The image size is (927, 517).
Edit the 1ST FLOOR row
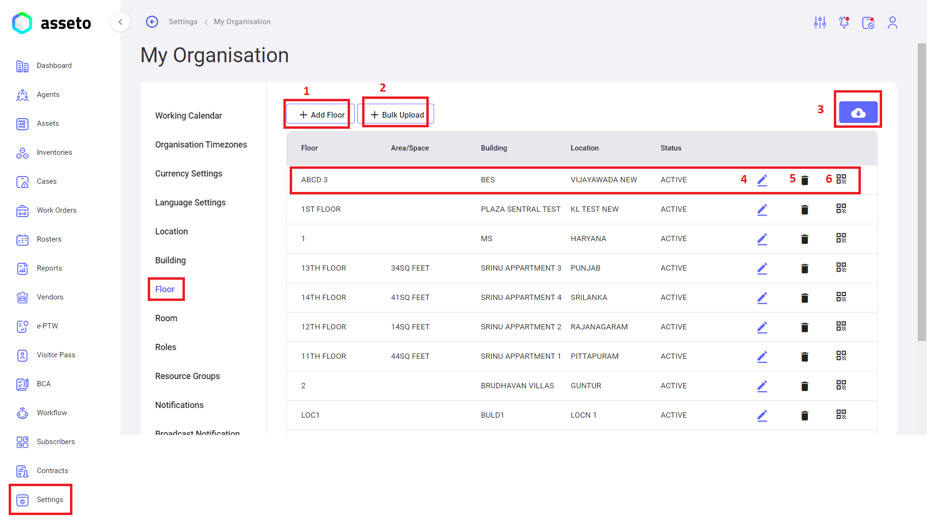(x=762, y=209)
